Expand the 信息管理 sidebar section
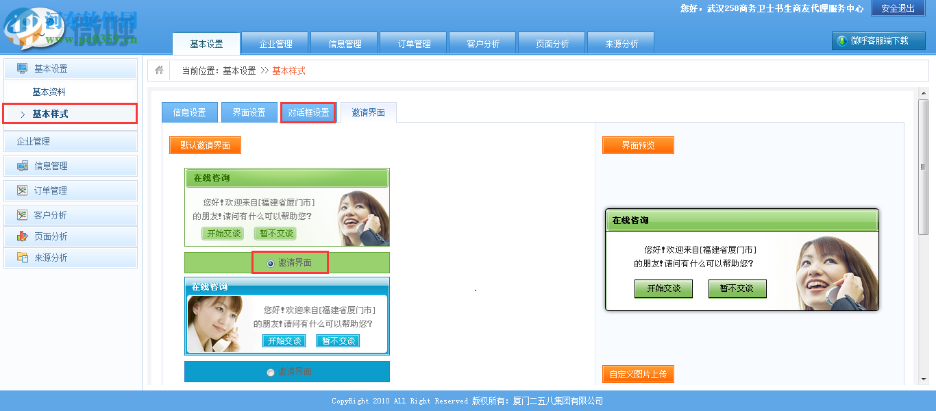 tap(71, 166)
